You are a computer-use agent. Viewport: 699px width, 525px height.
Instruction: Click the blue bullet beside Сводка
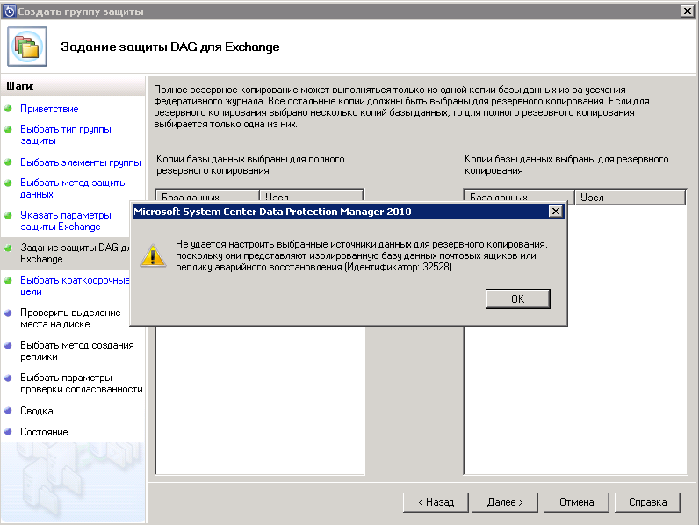pyautogui.click(x=8, y=411)
